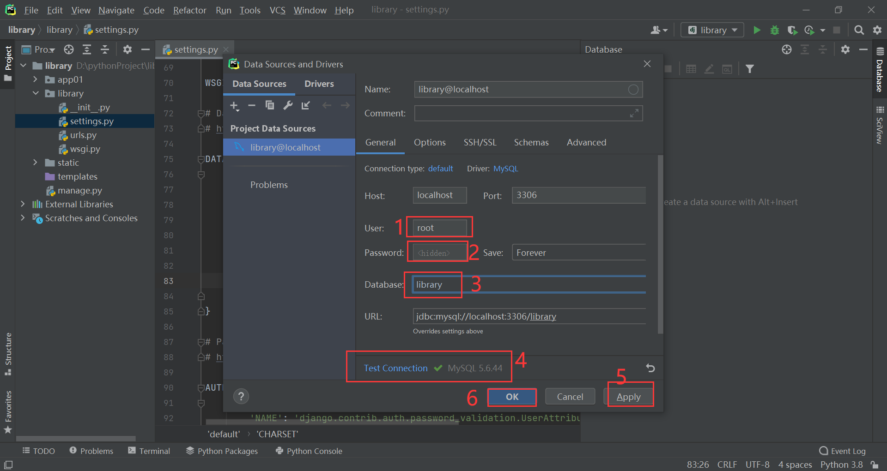
Task: Open IDE settings gear in top bar
Action: pos(877,30)
